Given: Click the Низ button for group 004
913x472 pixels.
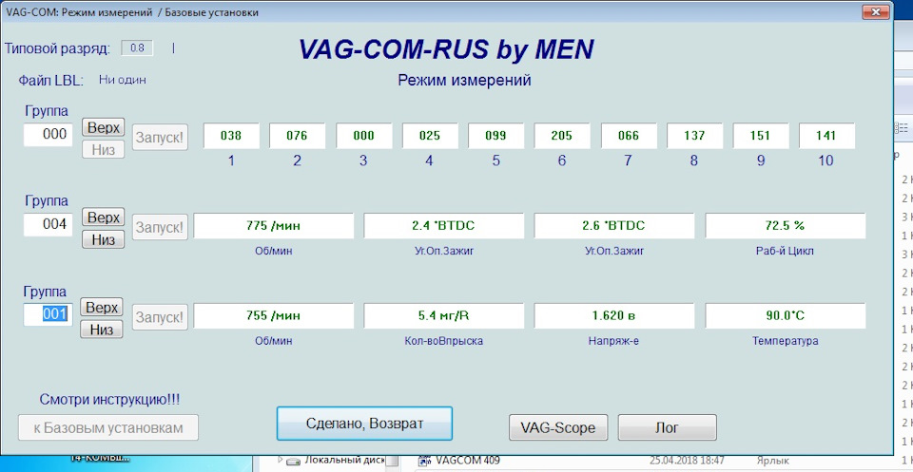Looking at the screenshot, I should pyautogui.click(x=103, y=239).
